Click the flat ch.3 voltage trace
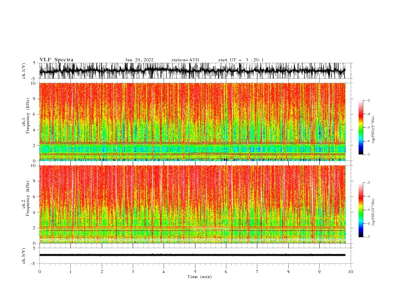This screenshot has height=305, width=395. coord(192,255)
